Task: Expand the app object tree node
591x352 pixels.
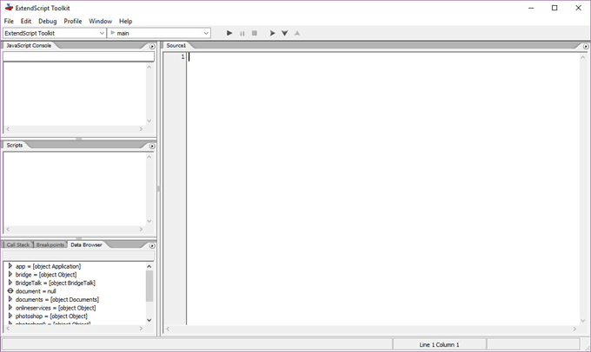Action: [10, 266]
